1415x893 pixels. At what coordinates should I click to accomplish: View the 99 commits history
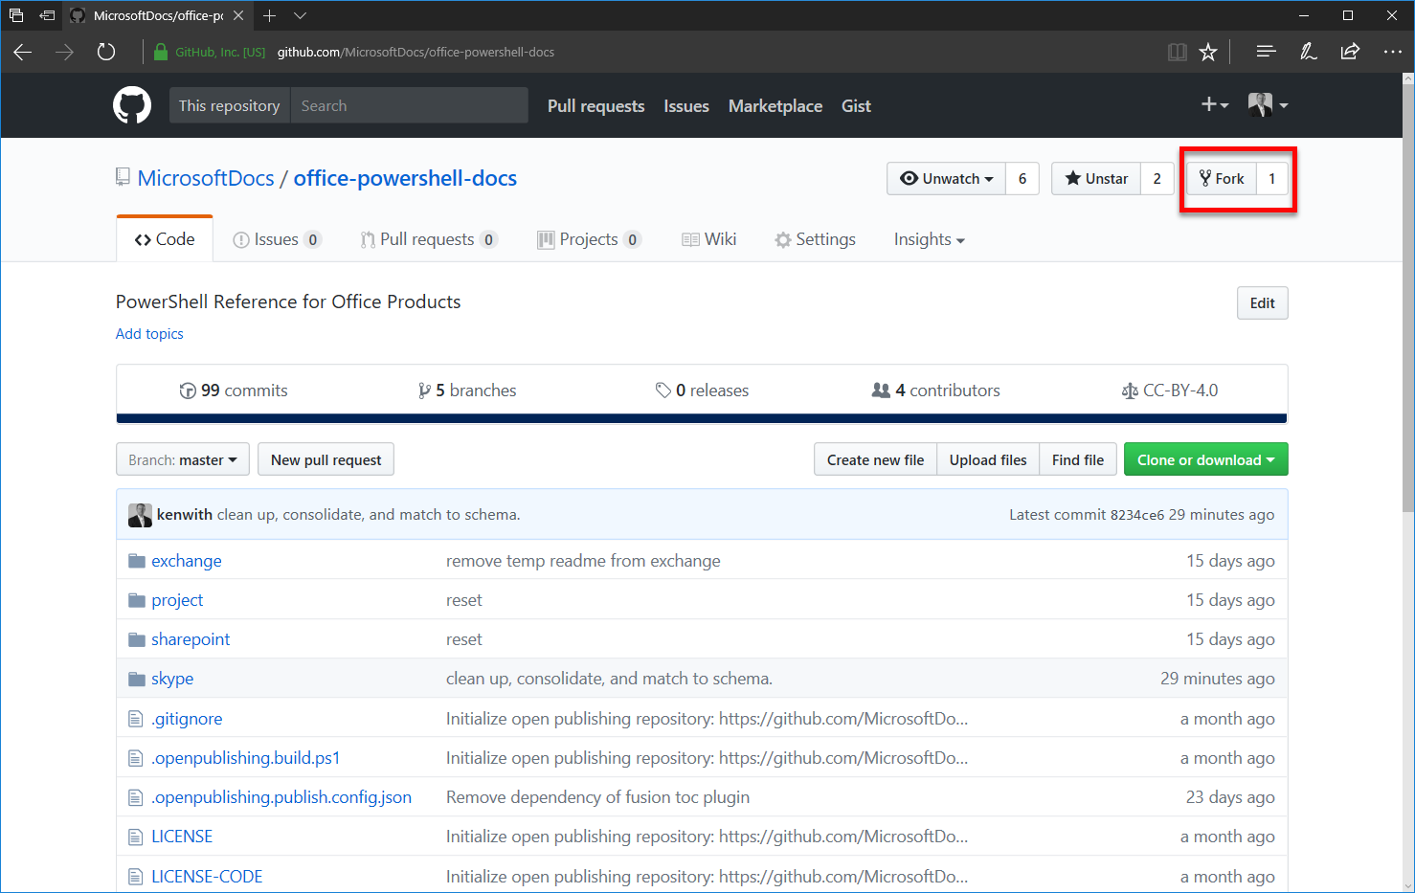234,391
